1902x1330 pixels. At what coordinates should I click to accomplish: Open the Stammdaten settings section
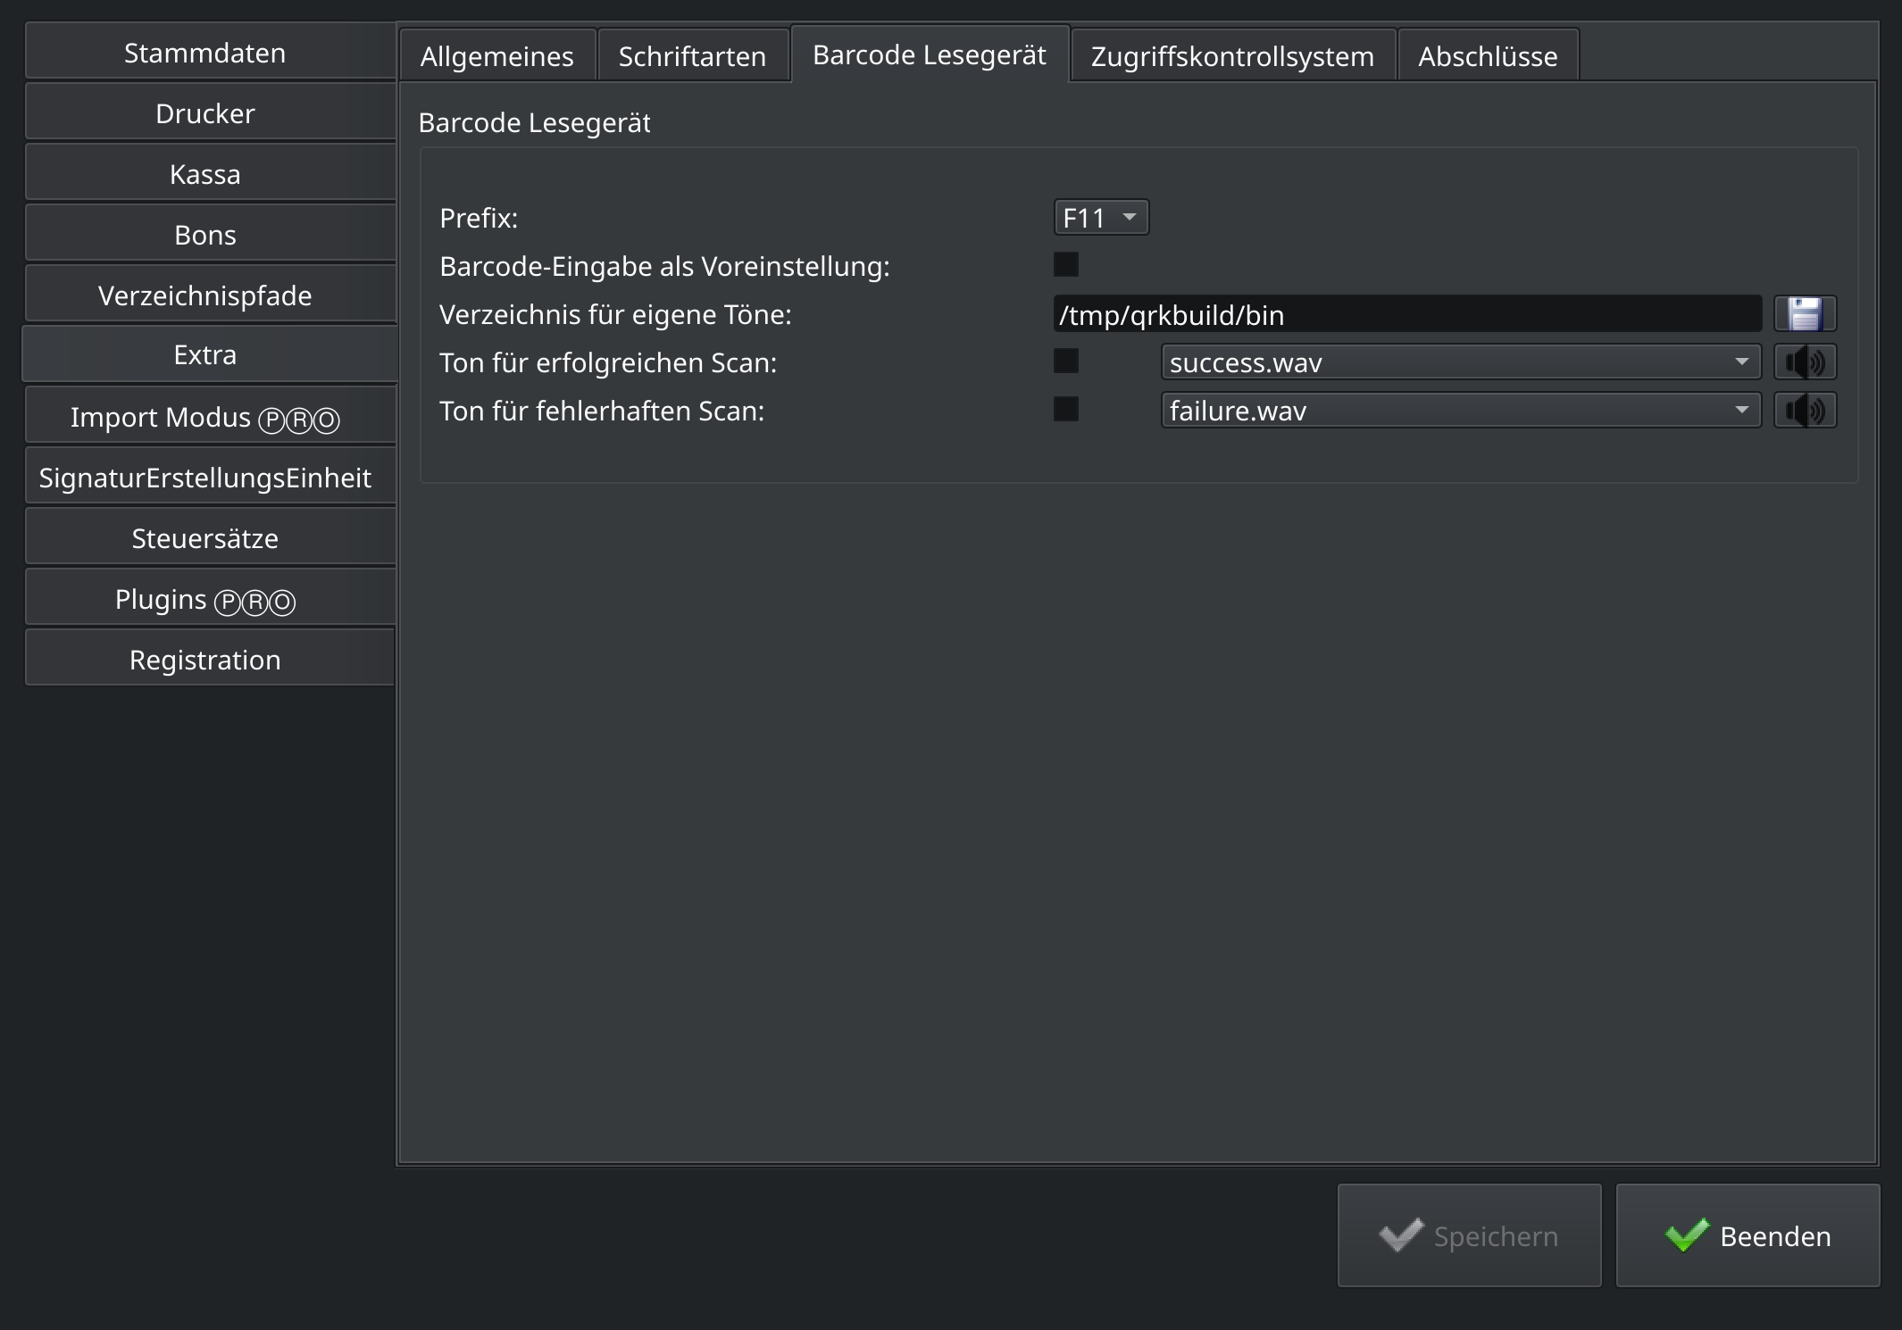[210, 53]
